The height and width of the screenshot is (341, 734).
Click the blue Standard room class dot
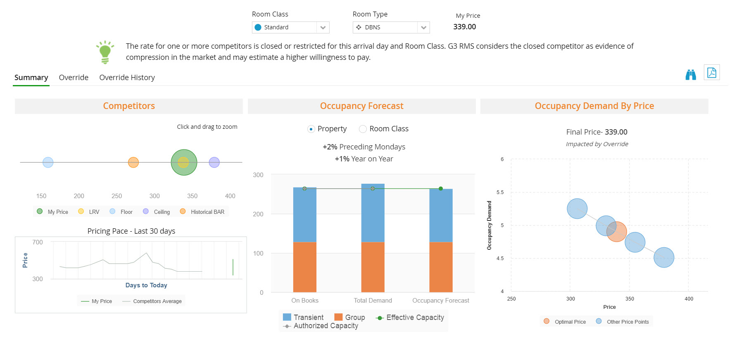258,27
